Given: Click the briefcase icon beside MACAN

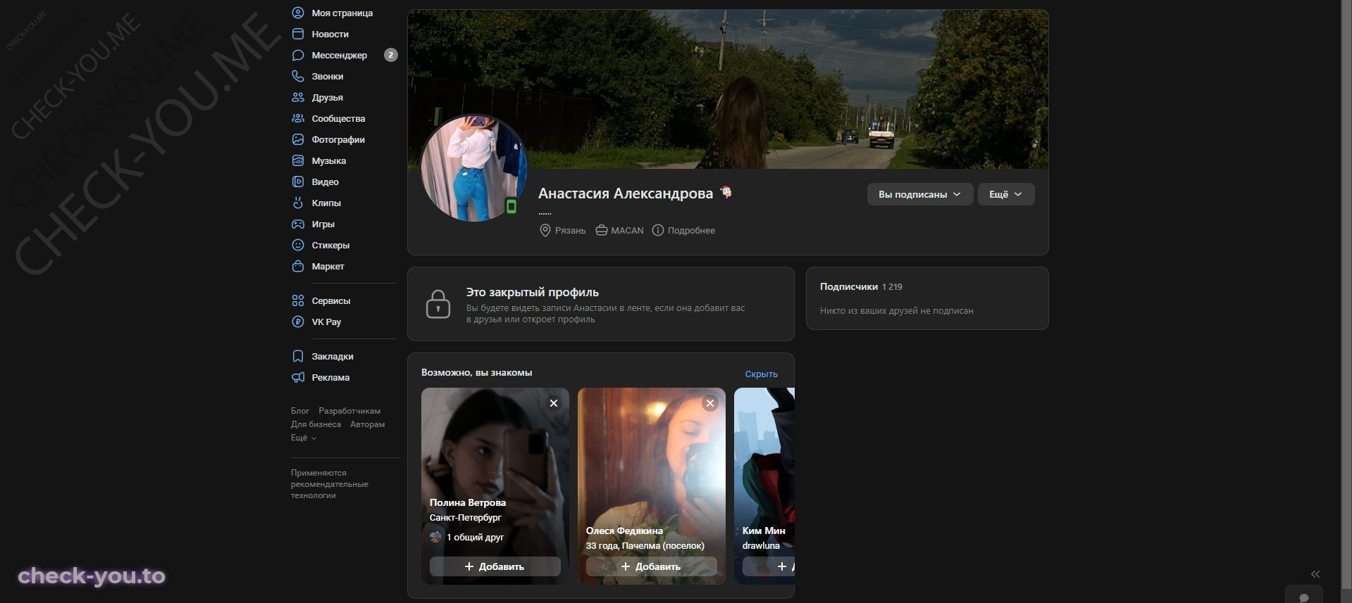Looking at the screenshot, I should click(602, 230).
